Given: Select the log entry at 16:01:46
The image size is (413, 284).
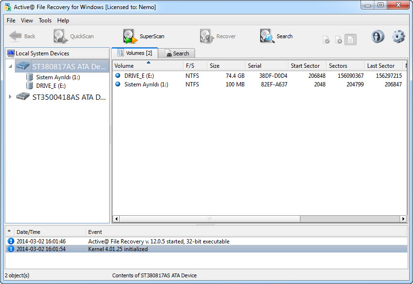Looking at the screenshot, I should pyautogui.click(x=206, y=242).
